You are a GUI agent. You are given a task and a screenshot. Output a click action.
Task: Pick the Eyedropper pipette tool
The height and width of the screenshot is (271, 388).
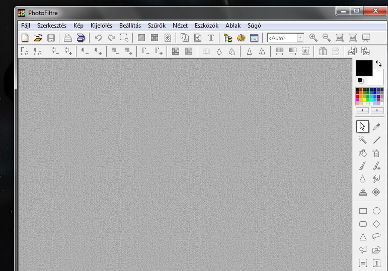tap(376, 126)
